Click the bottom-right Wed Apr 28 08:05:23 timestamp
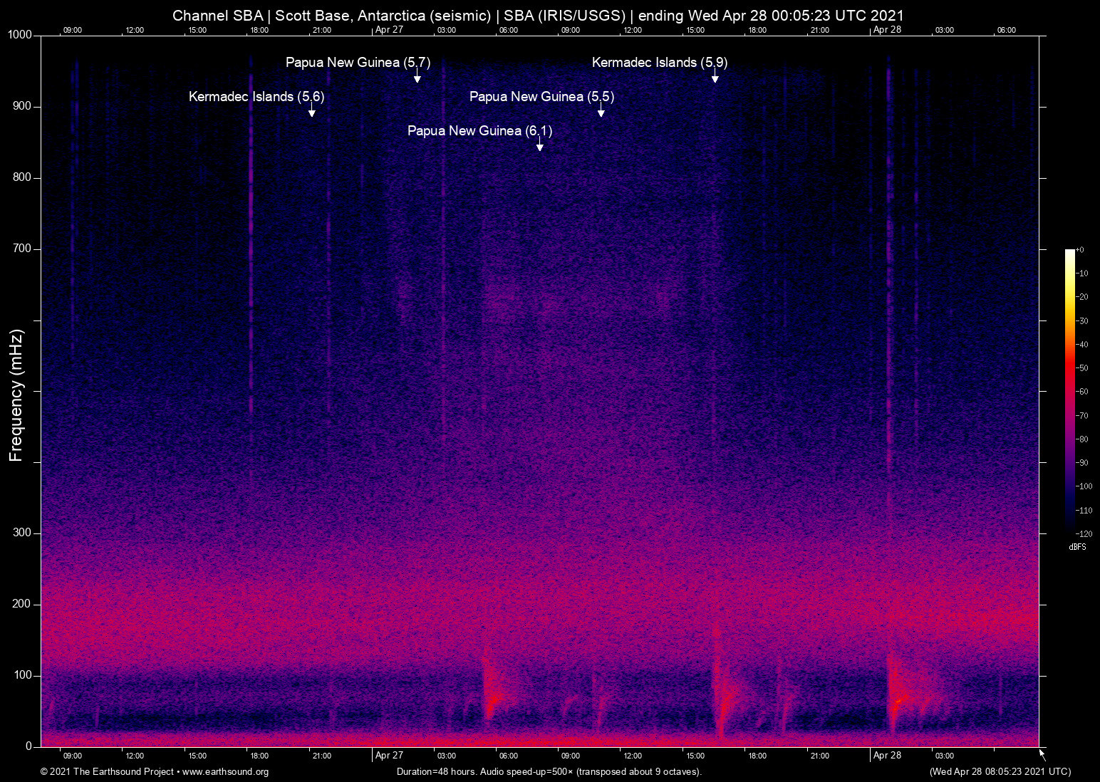Image resolution: width=1100 pixels, height=782 pixels. tap(1000, 772)
